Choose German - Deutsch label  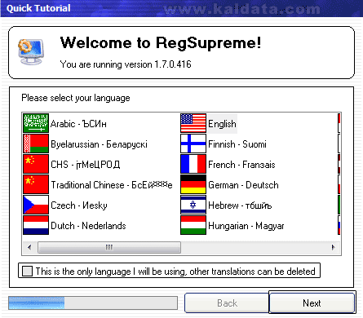tap(243, 185)
